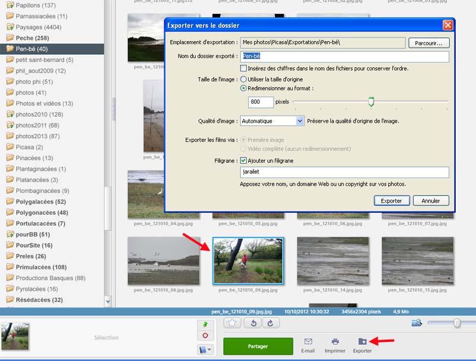Open the Pyrolacées (16) folder

pos(37,289)
